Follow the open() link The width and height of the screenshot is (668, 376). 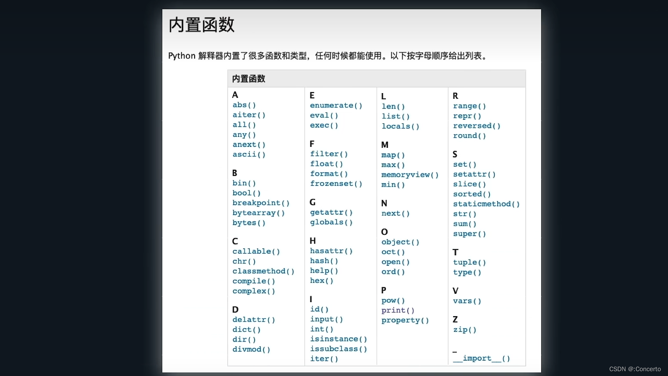[396, 262]
